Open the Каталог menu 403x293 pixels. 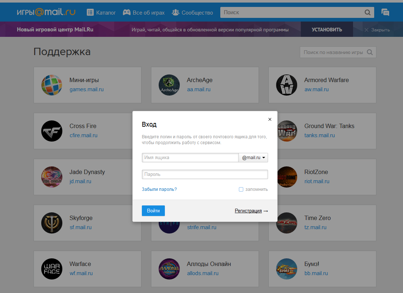coord(101,12)
